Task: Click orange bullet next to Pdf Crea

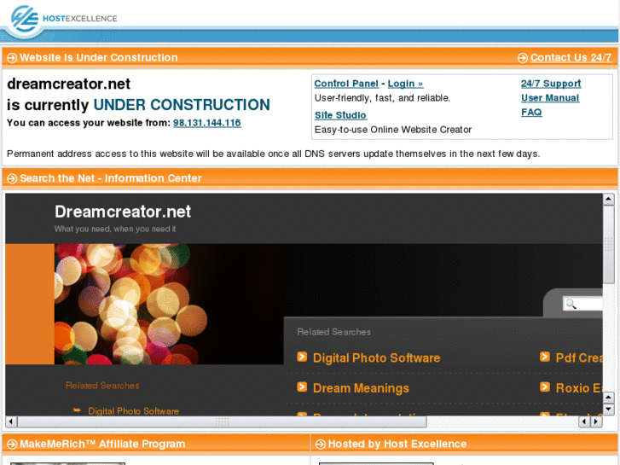Action: tap(545, 357)
